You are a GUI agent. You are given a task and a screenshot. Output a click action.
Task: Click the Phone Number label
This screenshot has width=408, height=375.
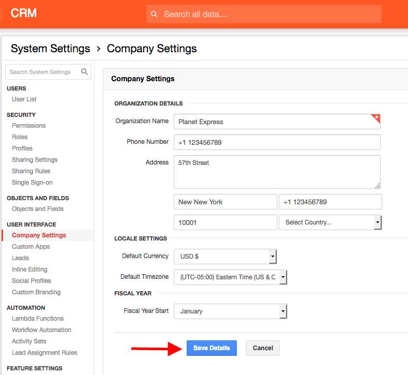click(148, 142)
